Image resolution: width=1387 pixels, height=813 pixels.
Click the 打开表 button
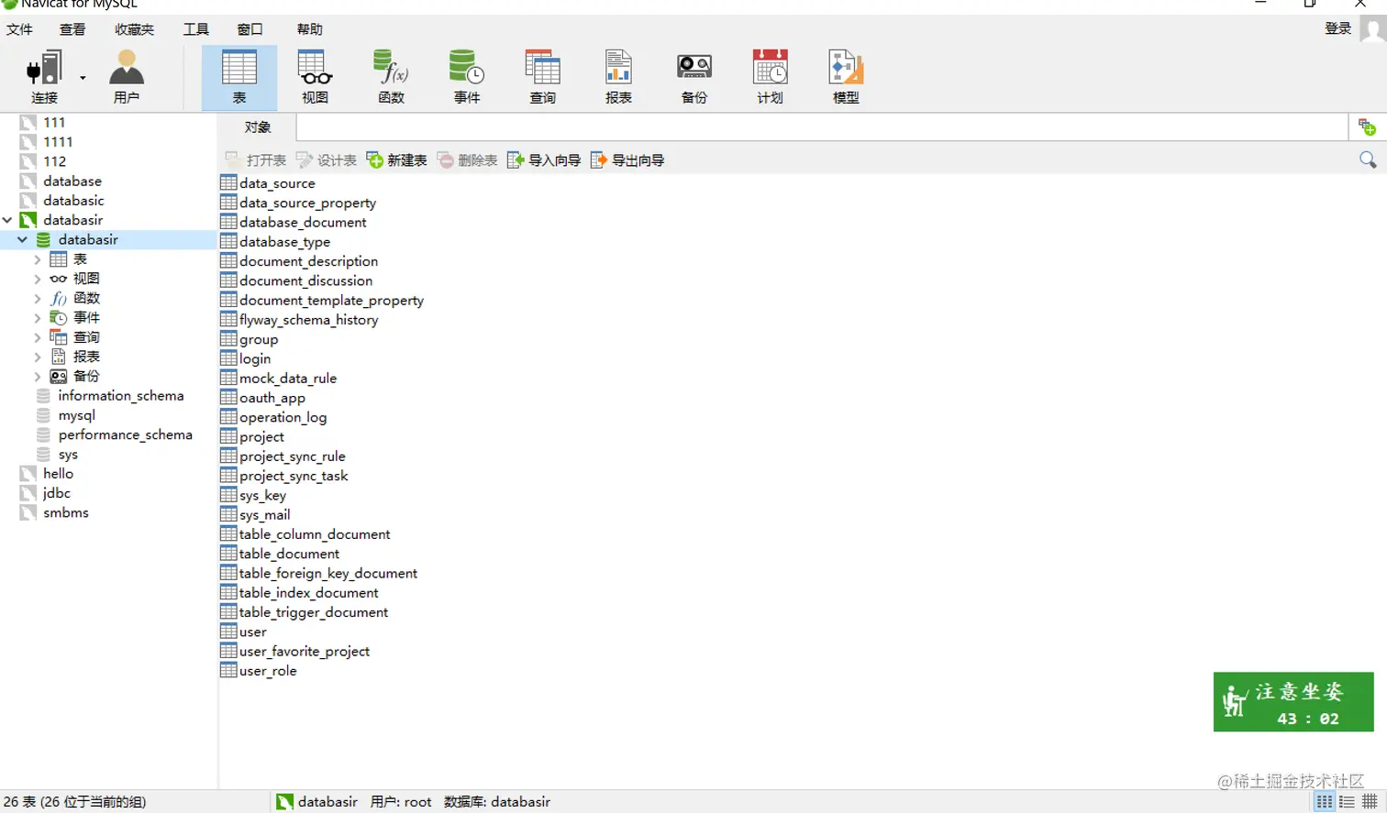click(x=256, y=160)
